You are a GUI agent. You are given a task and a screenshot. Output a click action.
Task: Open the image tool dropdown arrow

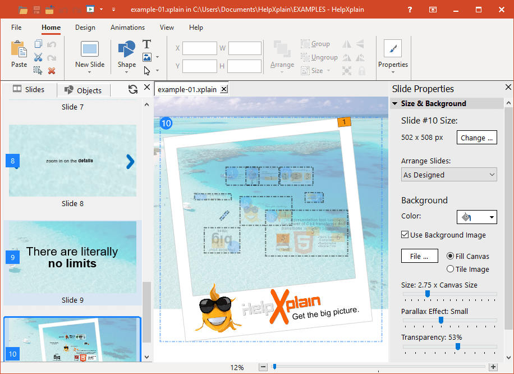(x=157, y=57)
